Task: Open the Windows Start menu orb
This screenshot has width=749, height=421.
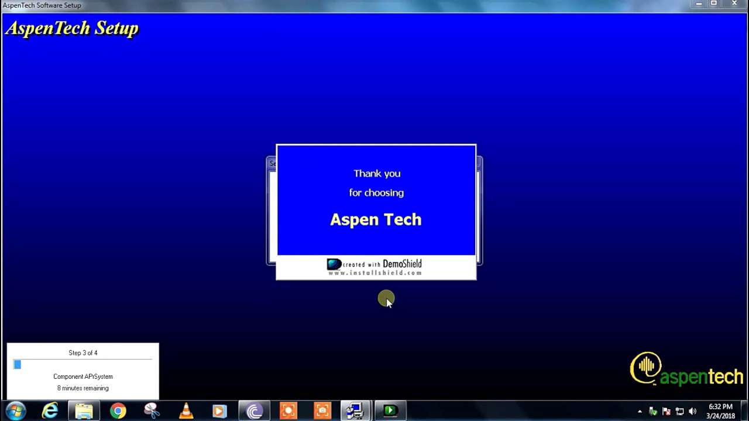Action: (15, 411)
